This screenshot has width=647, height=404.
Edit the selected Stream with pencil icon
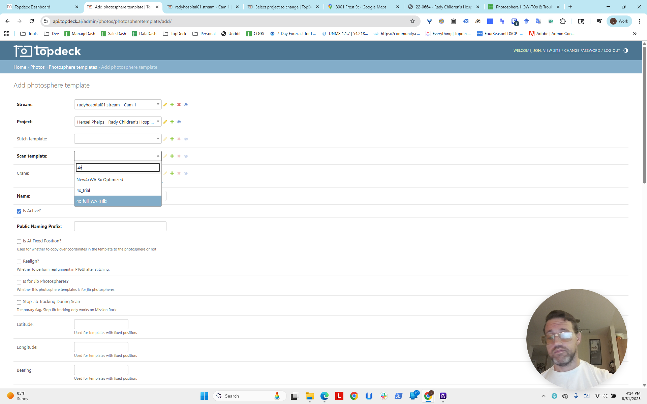165,105
